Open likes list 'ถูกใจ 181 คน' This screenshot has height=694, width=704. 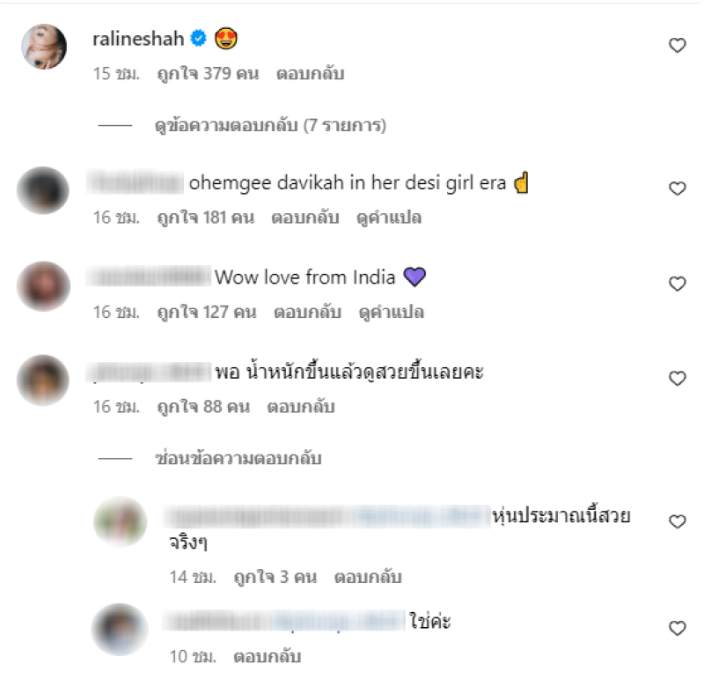[206, 218]
